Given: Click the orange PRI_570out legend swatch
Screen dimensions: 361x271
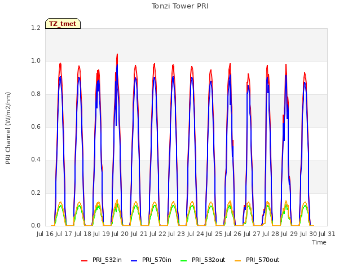Looking at the screenshot, I should [x=238, y=260].
